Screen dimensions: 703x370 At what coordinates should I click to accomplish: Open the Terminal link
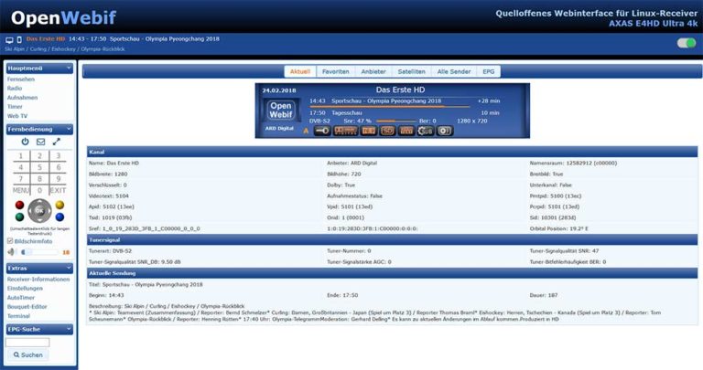[x=18, y=316]
